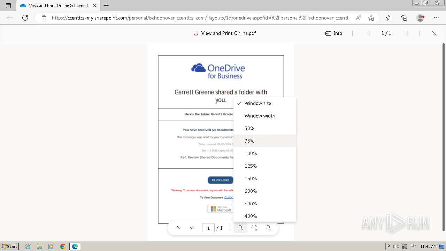Screen dimensions: 446x251
Task: Click the browser address bar URL
Action: point(202,18)
